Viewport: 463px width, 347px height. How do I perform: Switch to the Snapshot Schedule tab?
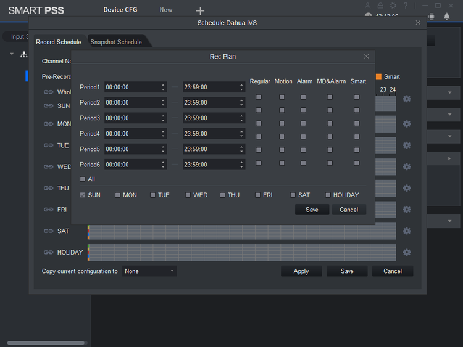(116, 42)
